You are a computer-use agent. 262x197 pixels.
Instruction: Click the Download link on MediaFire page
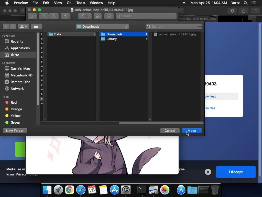tap(210, 96)
